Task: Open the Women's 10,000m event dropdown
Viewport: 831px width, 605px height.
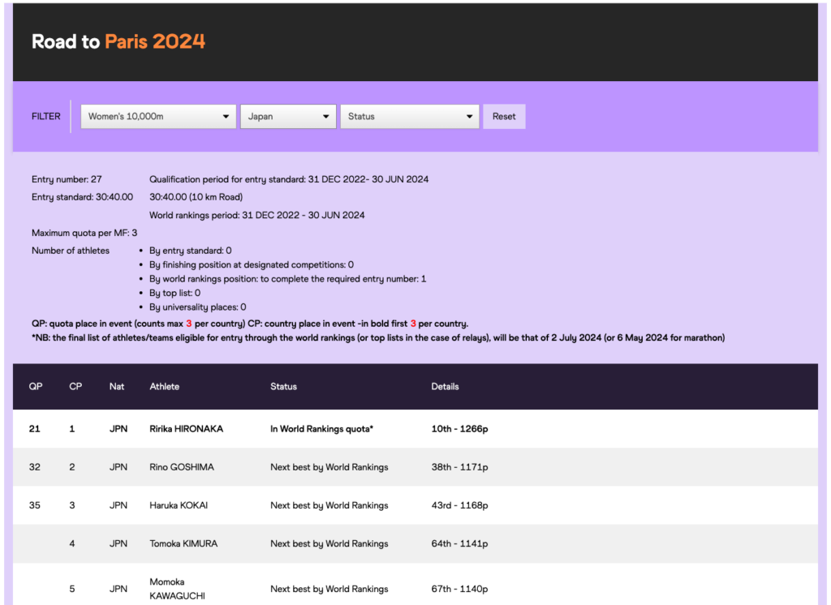Action: tap(158, 117)
